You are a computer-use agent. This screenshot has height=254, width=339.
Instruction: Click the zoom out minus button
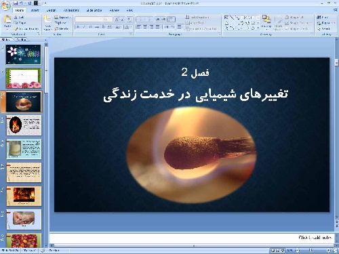coord(298,250)
